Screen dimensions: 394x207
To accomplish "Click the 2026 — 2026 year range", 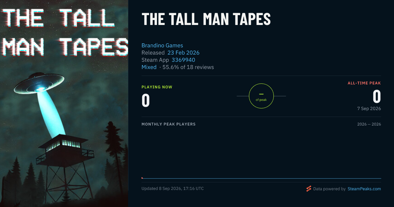I will pyautogui.click(x=369, y=124).
